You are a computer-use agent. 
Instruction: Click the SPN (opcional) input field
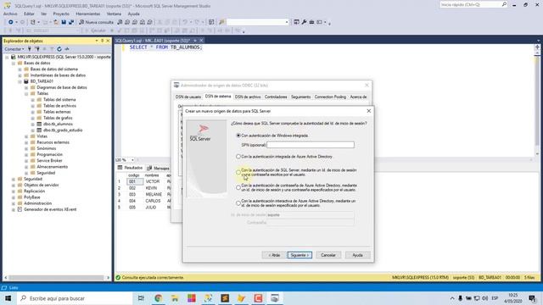coord(311,145)
